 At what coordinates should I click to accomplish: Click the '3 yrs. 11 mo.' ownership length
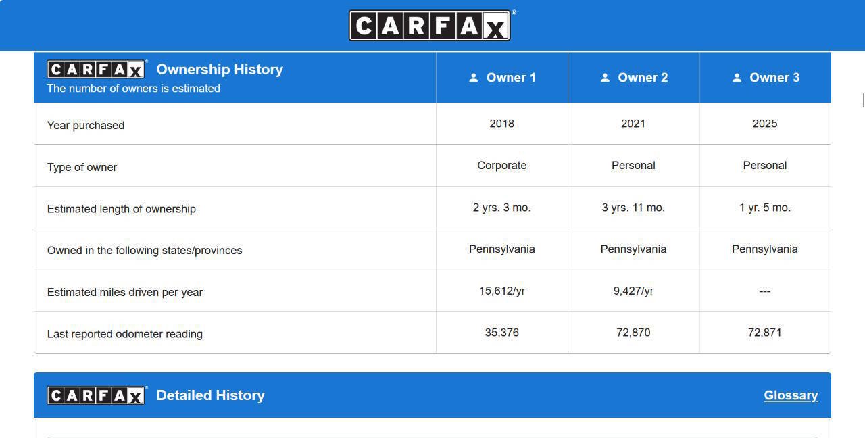(x=633, y=208)
